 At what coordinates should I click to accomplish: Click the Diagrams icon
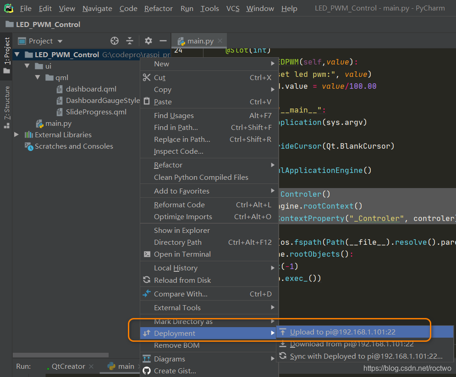pos(147,359)
